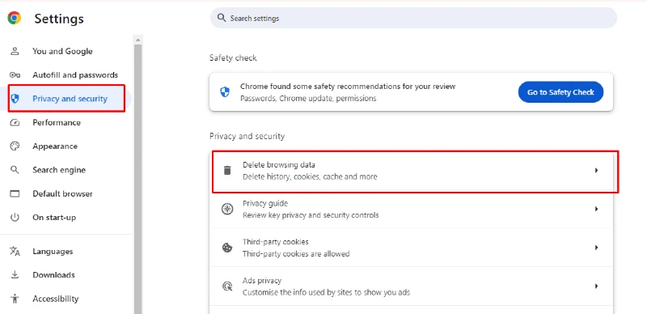This screenshot has height=314, width=647.
Task: Click the Safety check shield icon
Action: click(225, 92)
